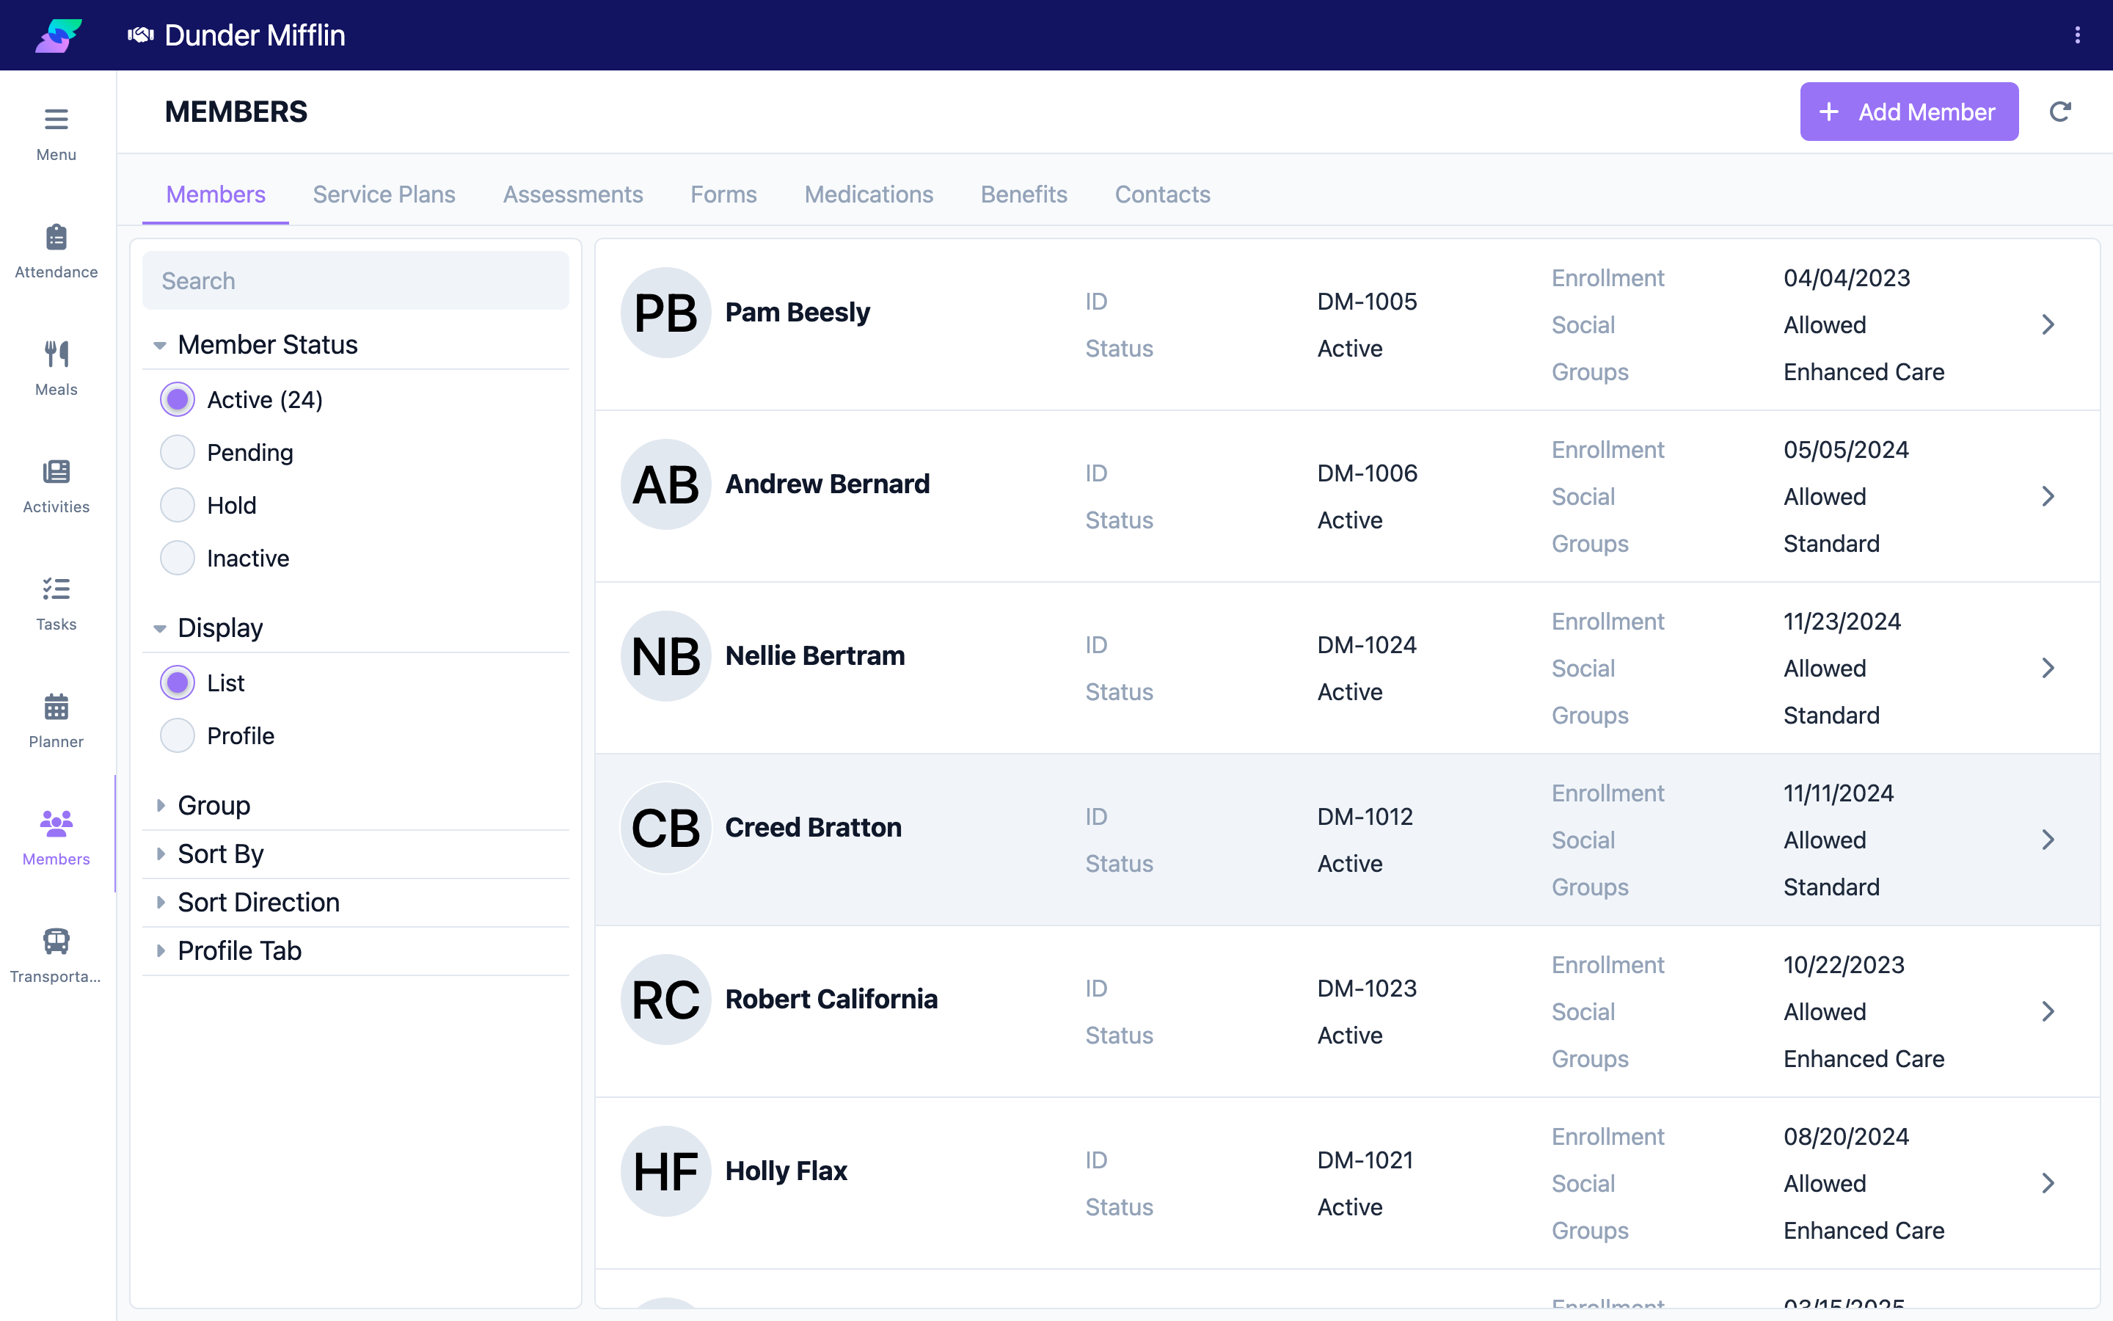The width and height of the screenshot is (2113, 1321).
Task: Expand the Sort By section
Action: pyautogui.click(x=355, y=854)
